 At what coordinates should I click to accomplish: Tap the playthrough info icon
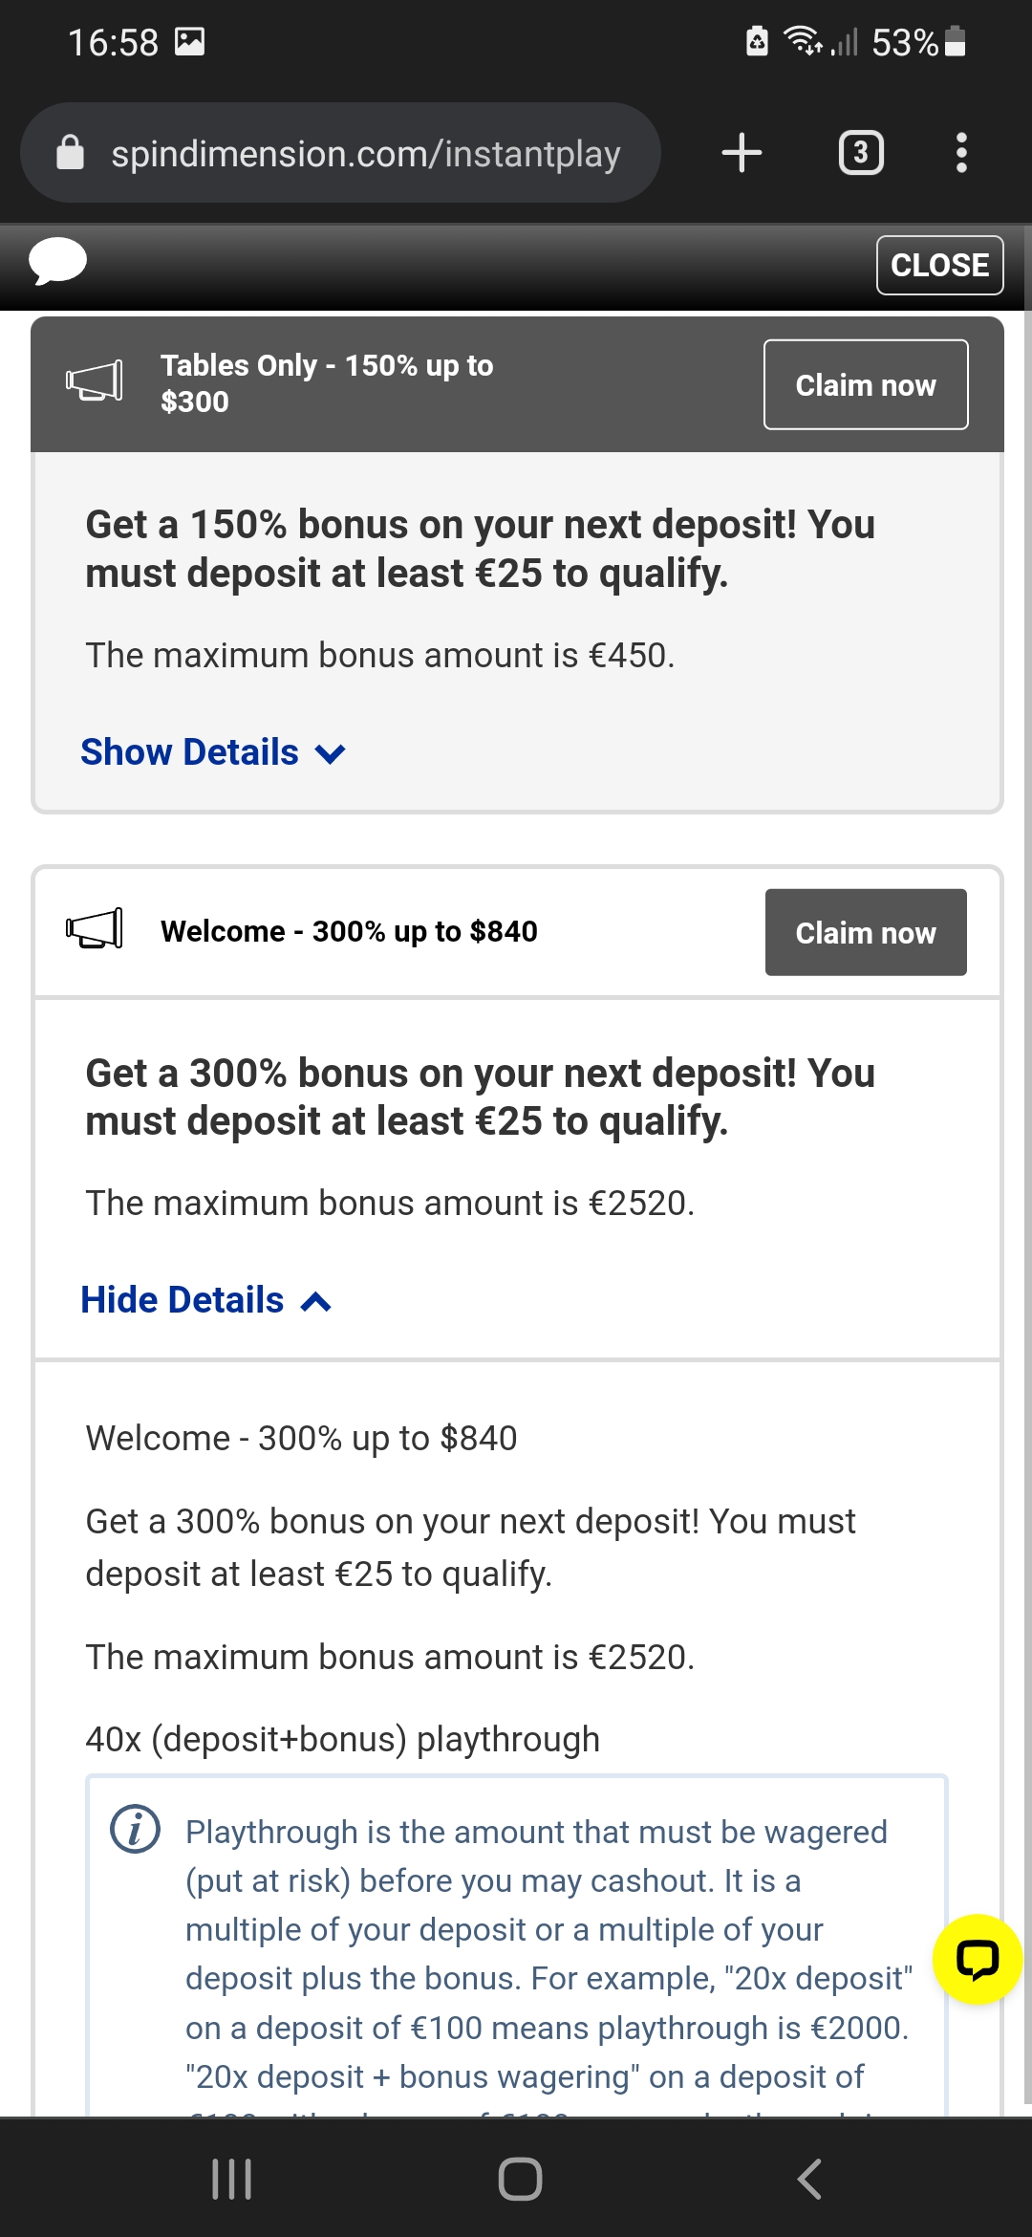point(136,1830)
